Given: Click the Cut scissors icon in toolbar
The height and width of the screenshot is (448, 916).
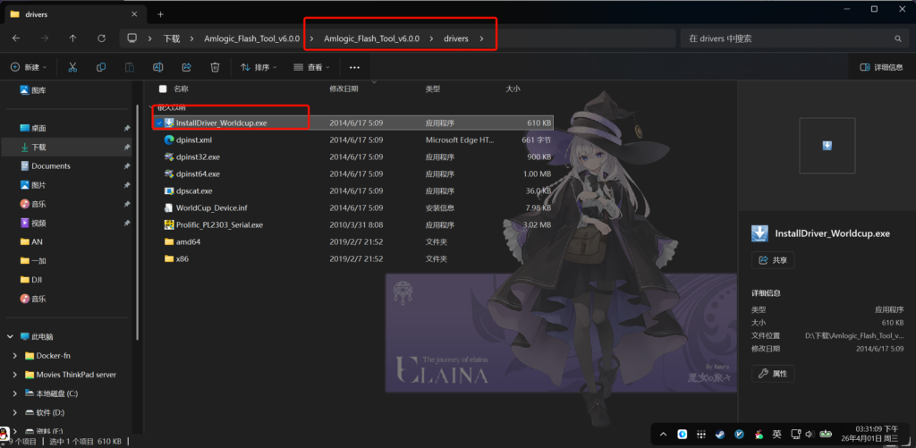Looking at the screenshot, I should coord(72,67).
